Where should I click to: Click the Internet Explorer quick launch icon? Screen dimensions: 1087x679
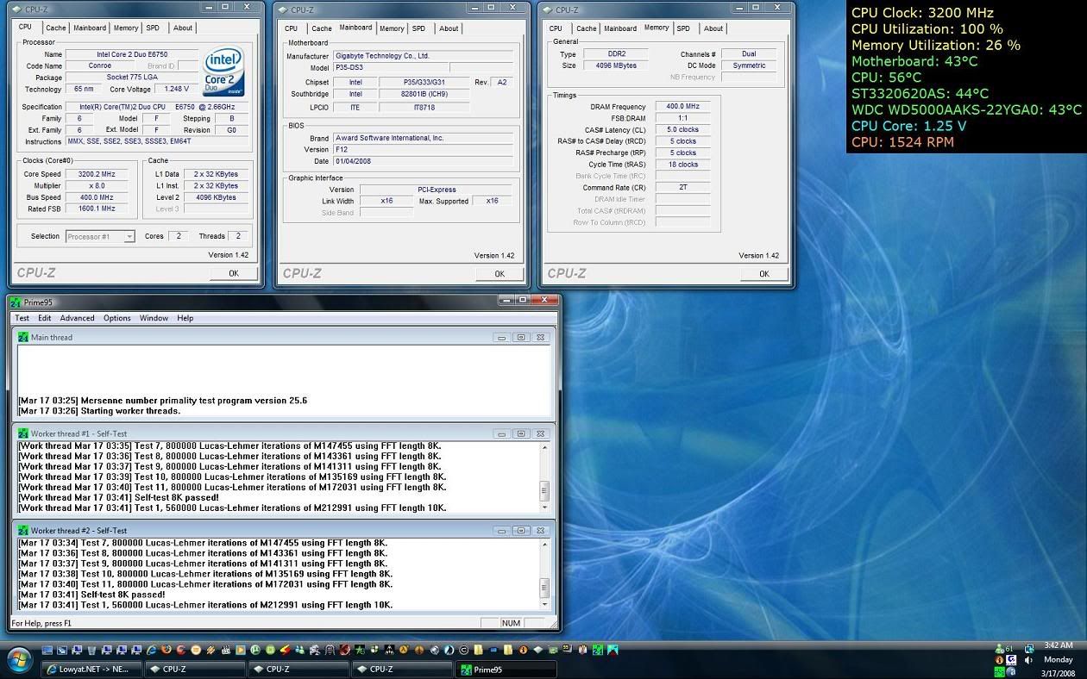point(151,650)
